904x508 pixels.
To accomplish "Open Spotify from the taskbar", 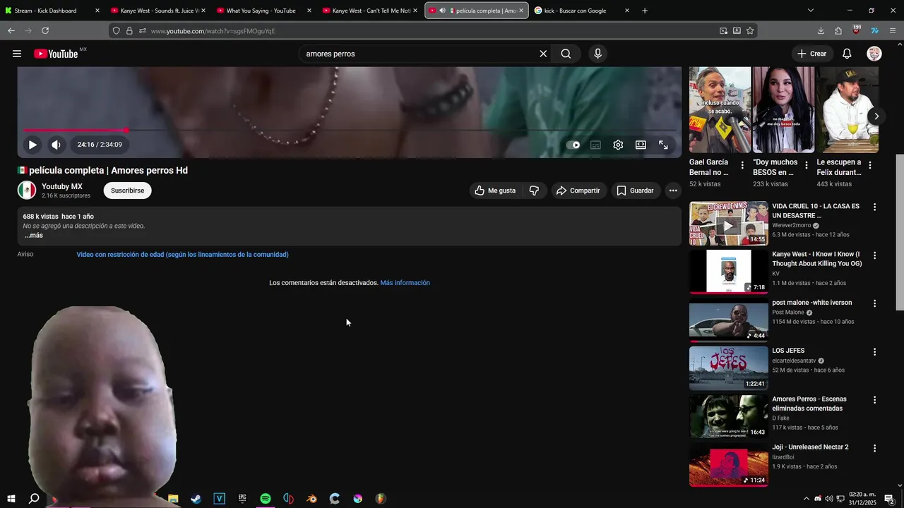I will coord(266,499).
